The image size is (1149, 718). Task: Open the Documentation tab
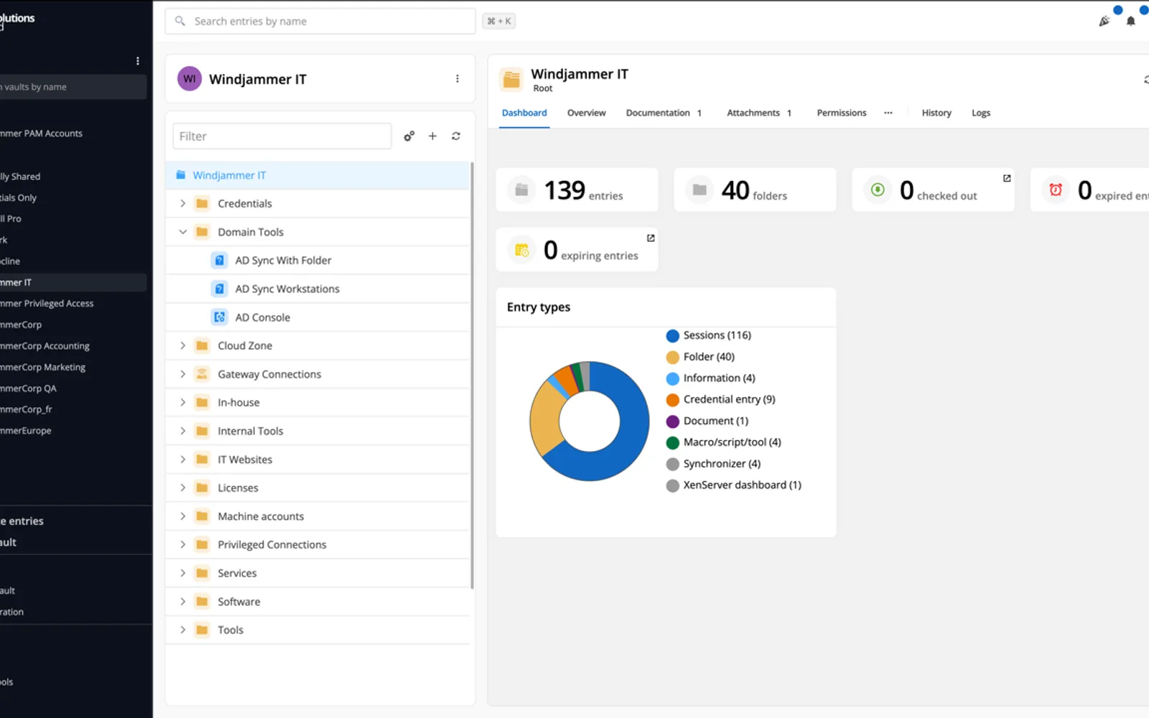pos(664,113)
